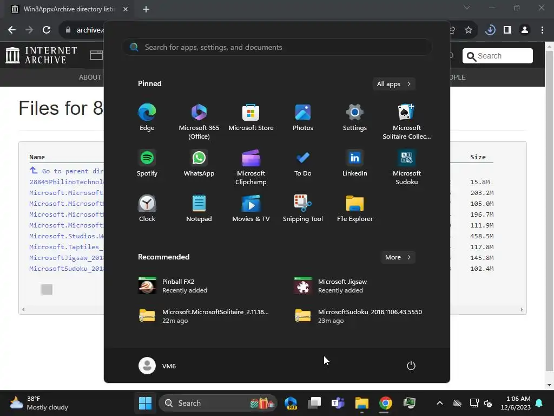554x416 pixels.
Task: Click the Internet Archive Search field
Action: 498,56
